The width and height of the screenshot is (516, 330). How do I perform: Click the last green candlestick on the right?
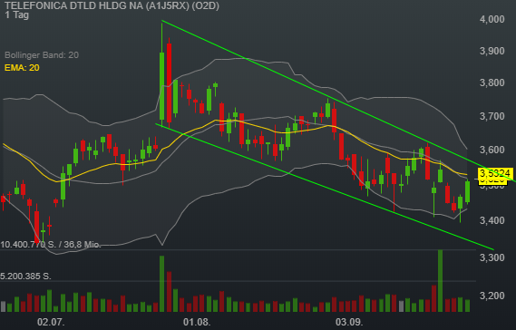tap(467, 191)
